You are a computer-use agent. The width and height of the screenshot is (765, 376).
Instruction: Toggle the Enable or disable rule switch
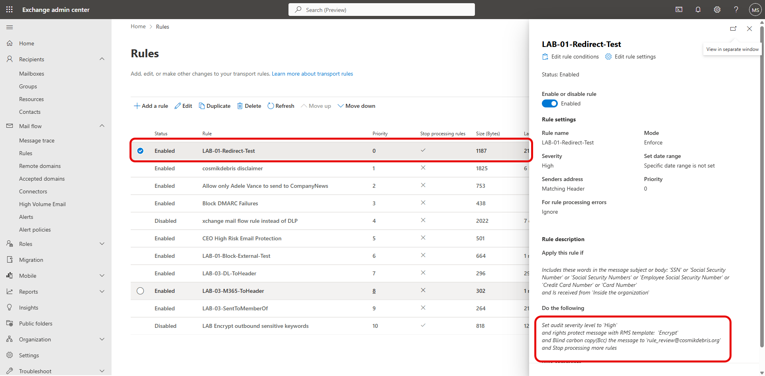[550, 103]
